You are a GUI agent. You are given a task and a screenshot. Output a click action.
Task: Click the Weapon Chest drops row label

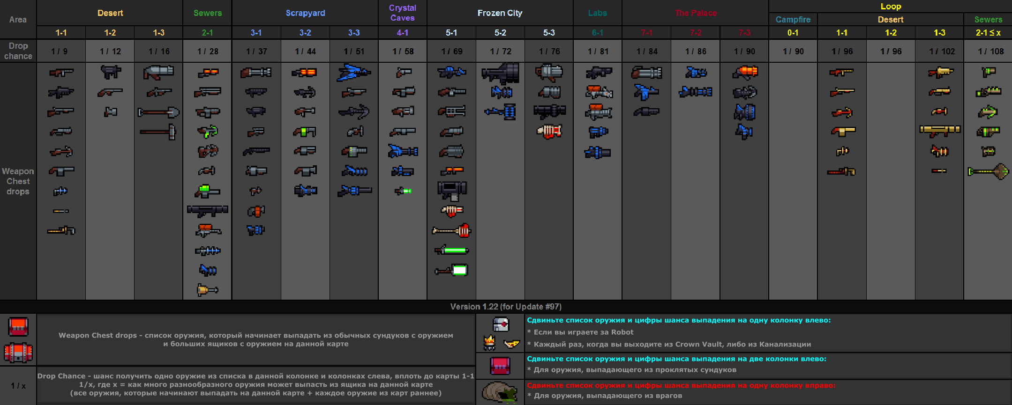coord(18,181)
